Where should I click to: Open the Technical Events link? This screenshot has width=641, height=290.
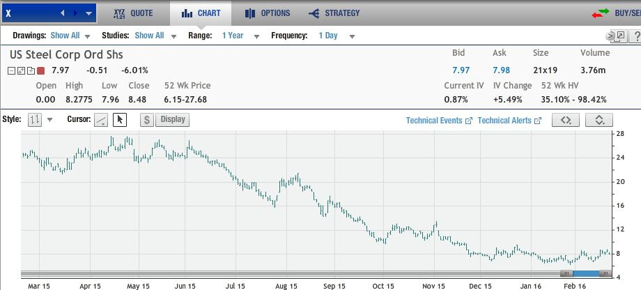click(439, 121)
